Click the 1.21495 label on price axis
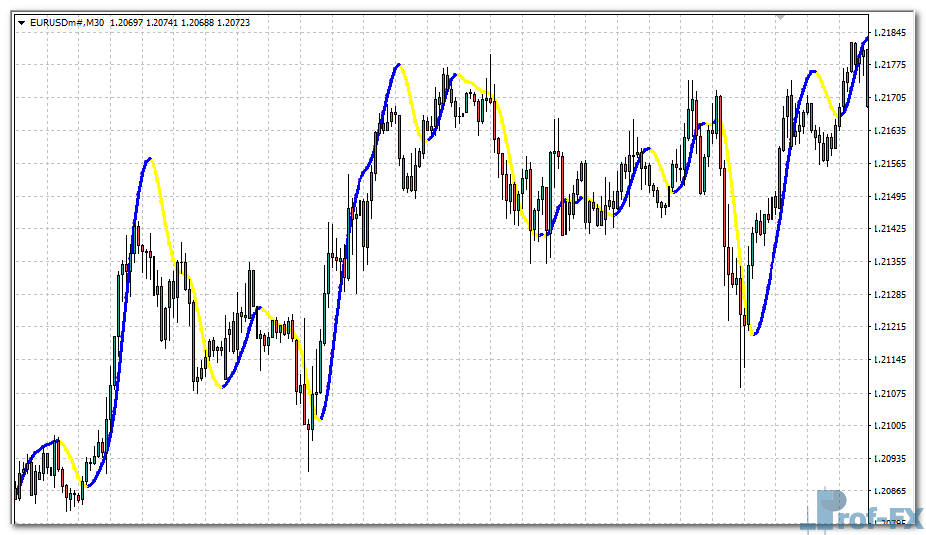Viewport: 926px width, 535px height. pyautogui.click(x=892, y=197)
